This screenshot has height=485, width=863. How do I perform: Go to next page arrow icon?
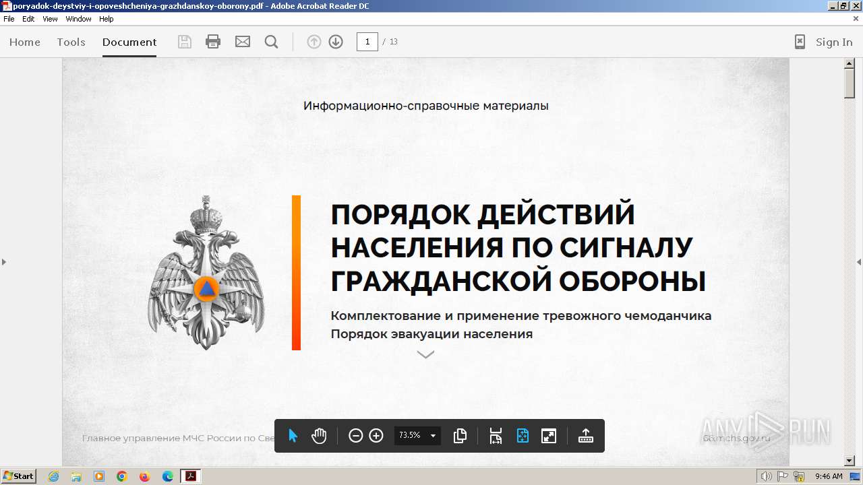click(336, 42)
